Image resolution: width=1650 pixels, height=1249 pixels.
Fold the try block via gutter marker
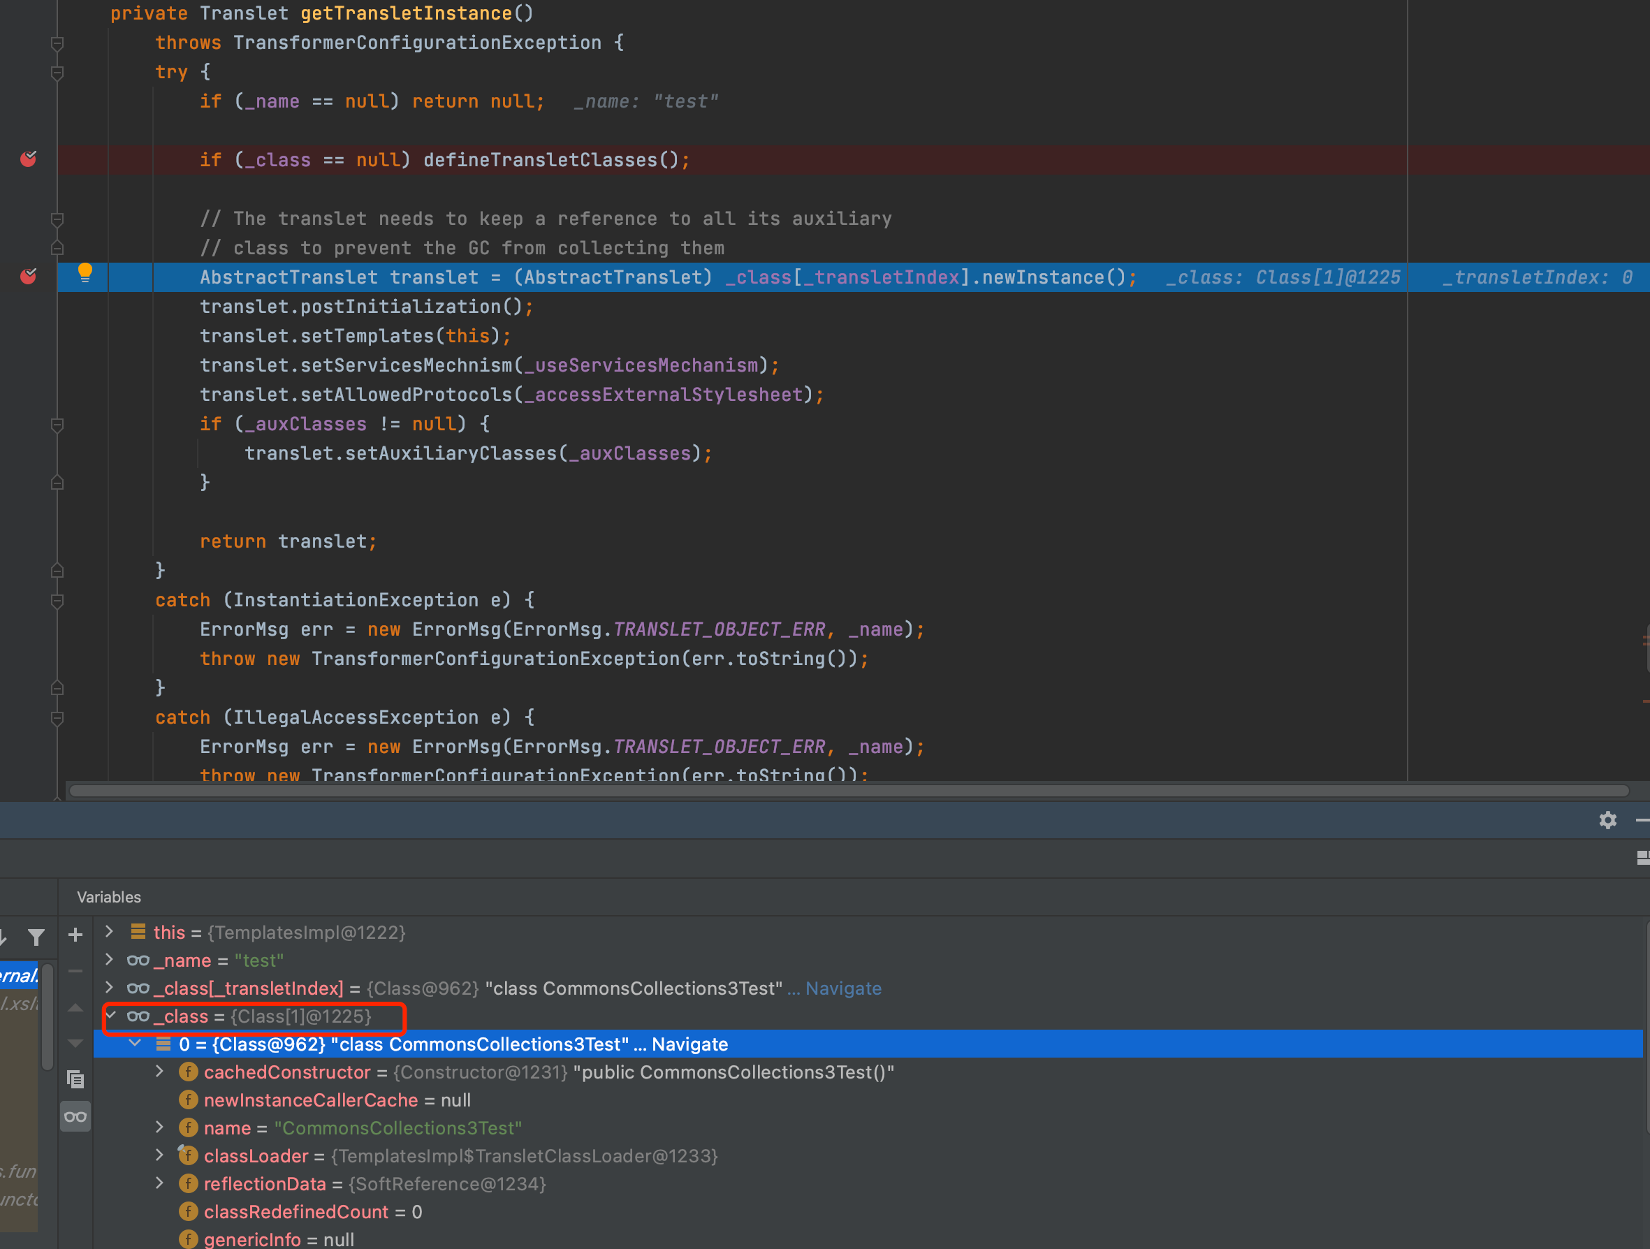(x=57, y=73)
